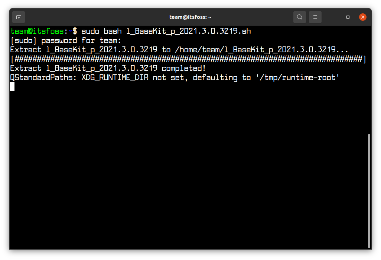Select the sudo password prompt line
Viewport: 381px width, 260px height.
[x=65, y=40]
